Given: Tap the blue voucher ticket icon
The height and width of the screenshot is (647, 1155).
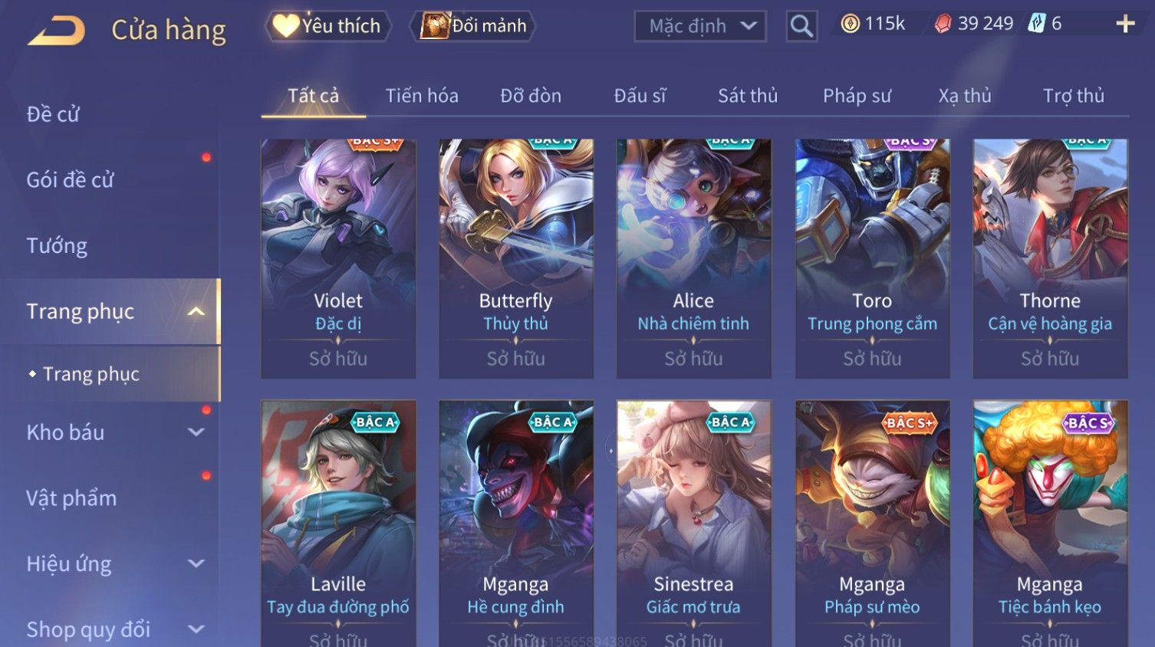Looking at the screenshot, I should pos(1037,24).
